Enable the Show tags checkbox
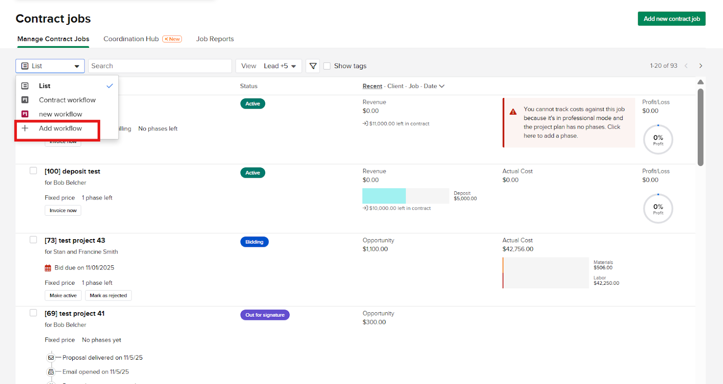This screenshot has height=384, width=723. click(327, 66)
